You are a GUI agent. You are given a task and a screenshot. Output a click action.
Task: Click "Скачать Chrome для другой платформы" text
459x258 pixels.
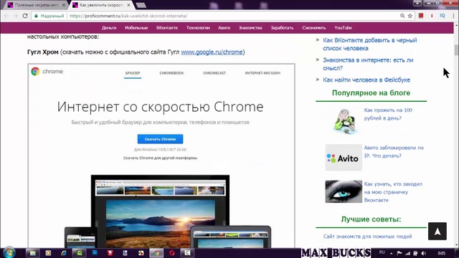160,158
